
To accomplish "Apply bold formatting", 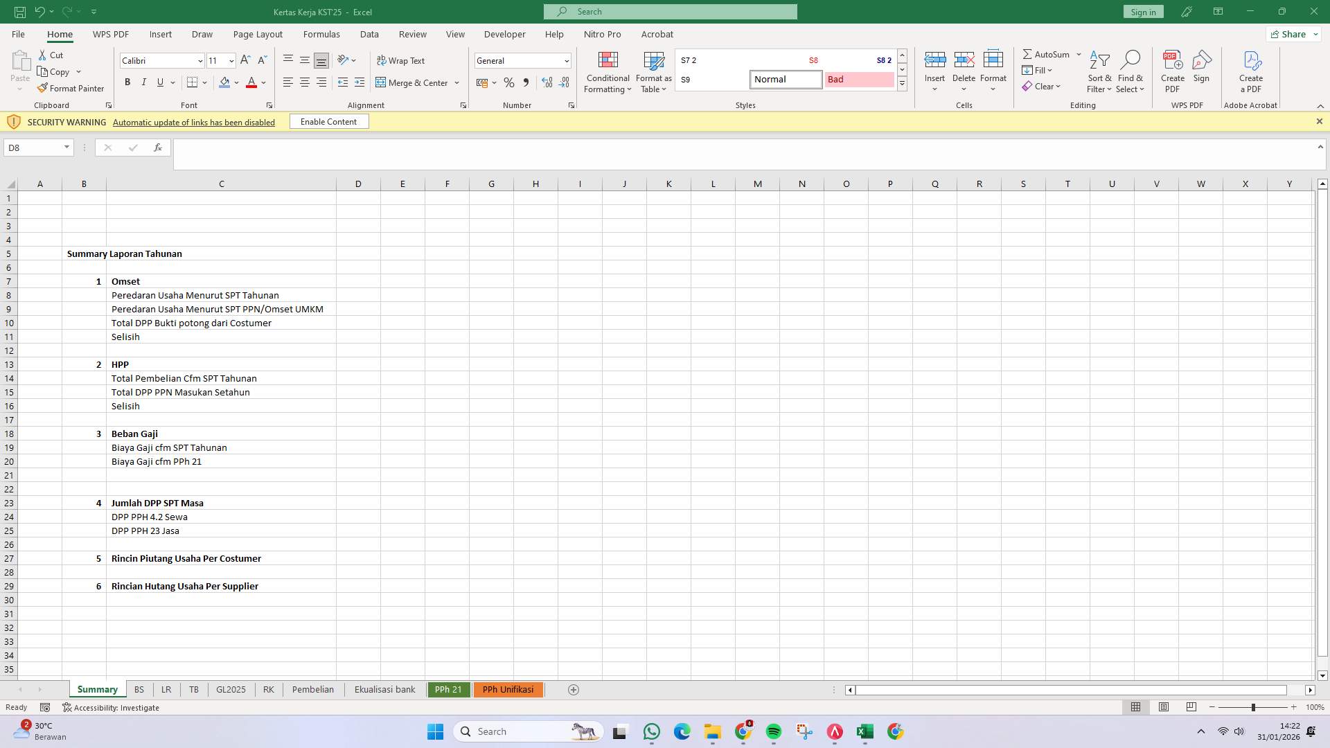I will 127,82.
